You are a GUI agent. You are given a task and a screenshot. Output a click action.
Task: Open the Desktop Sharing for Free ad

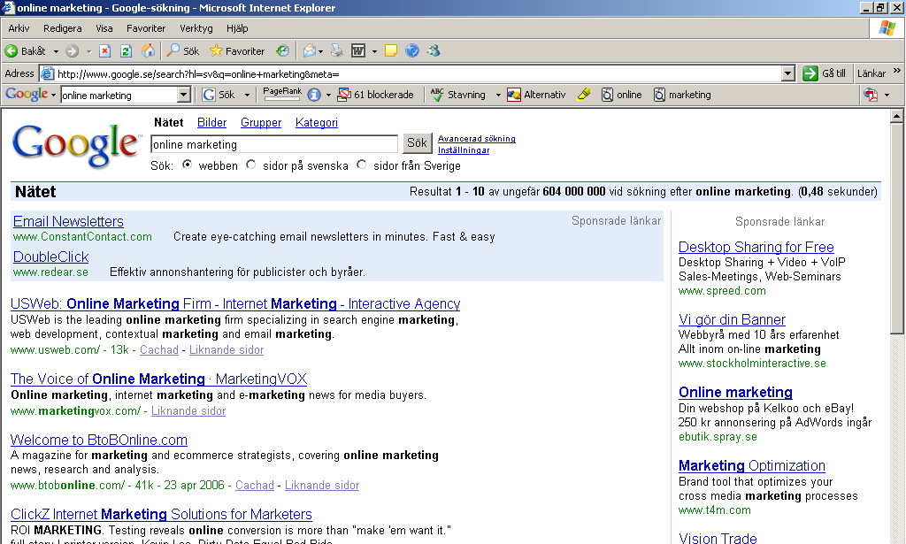click(756, 247)
